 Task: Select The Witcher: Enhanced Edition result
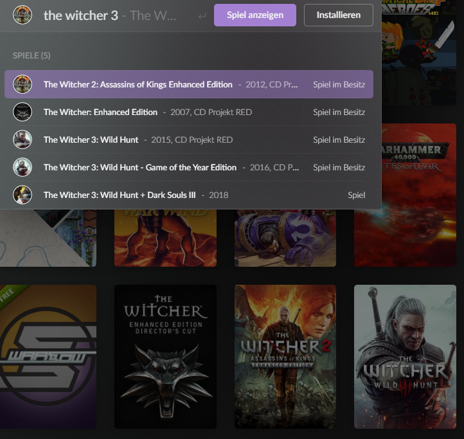point(189,112)
